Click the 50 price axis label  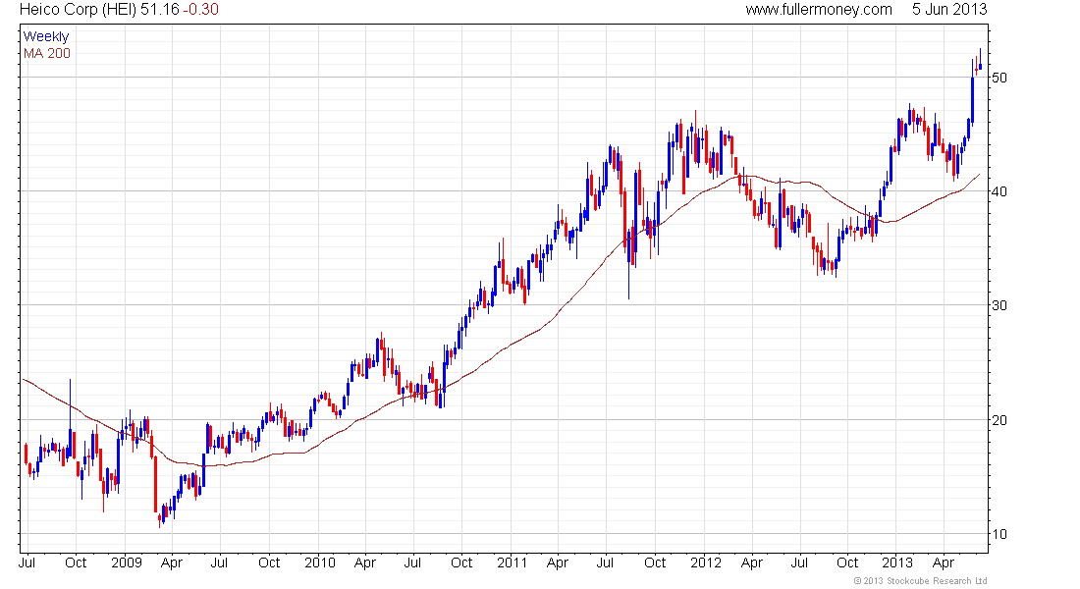tap(999, 78)
